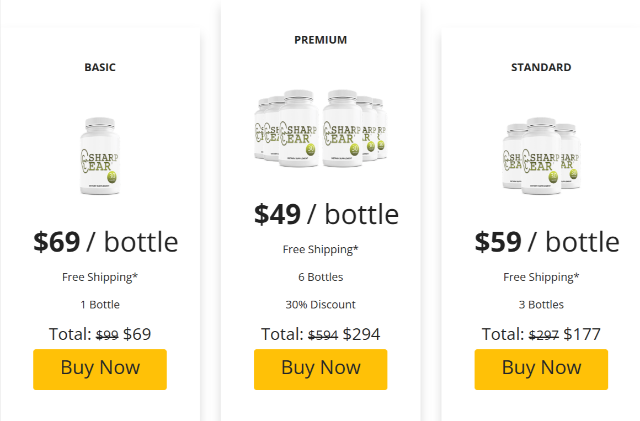Click the 30% Discount label

pyautogui.click(x=321, y=304)
